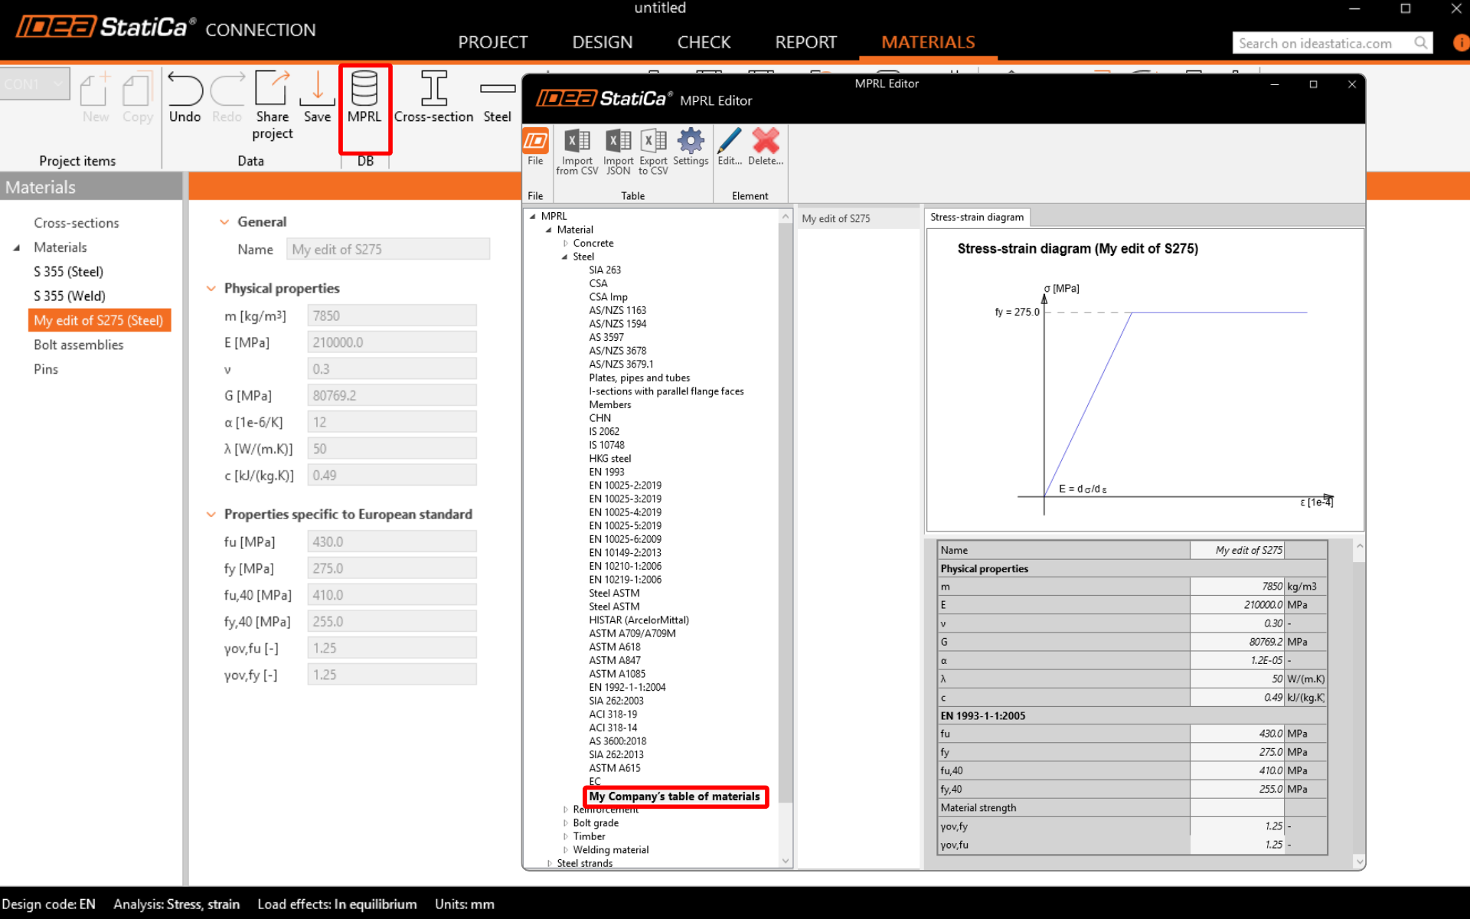Image resolution: width=1470 pixels, height=919 pixels.
Task: Switch to the DESIGN tab
Action: tap(603, 42)
